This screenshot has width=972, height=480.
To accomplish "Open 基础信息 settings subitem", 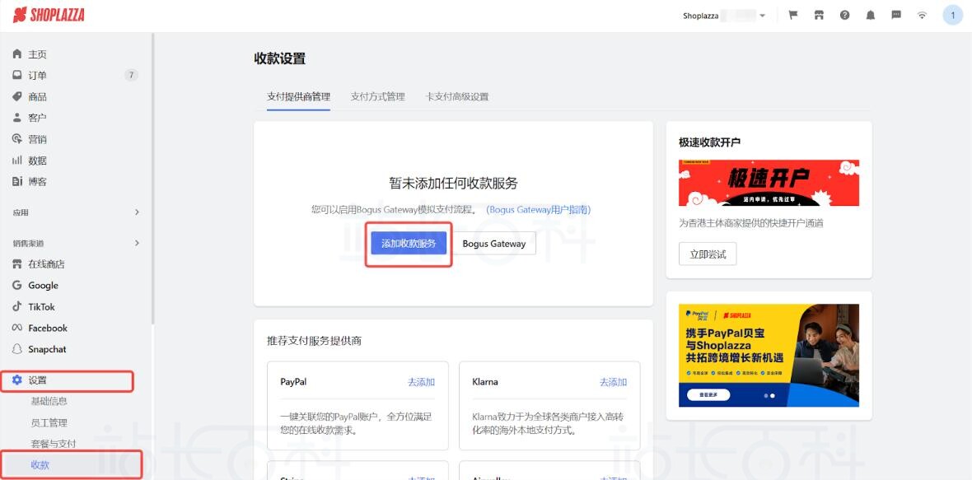I will [x=49, y=401].
